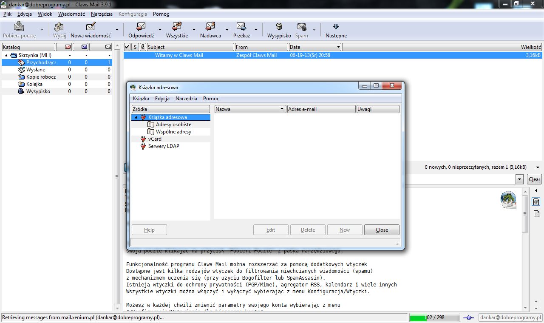Toggle the text message view icon
The image size is (544, 323).
(536, 202)
